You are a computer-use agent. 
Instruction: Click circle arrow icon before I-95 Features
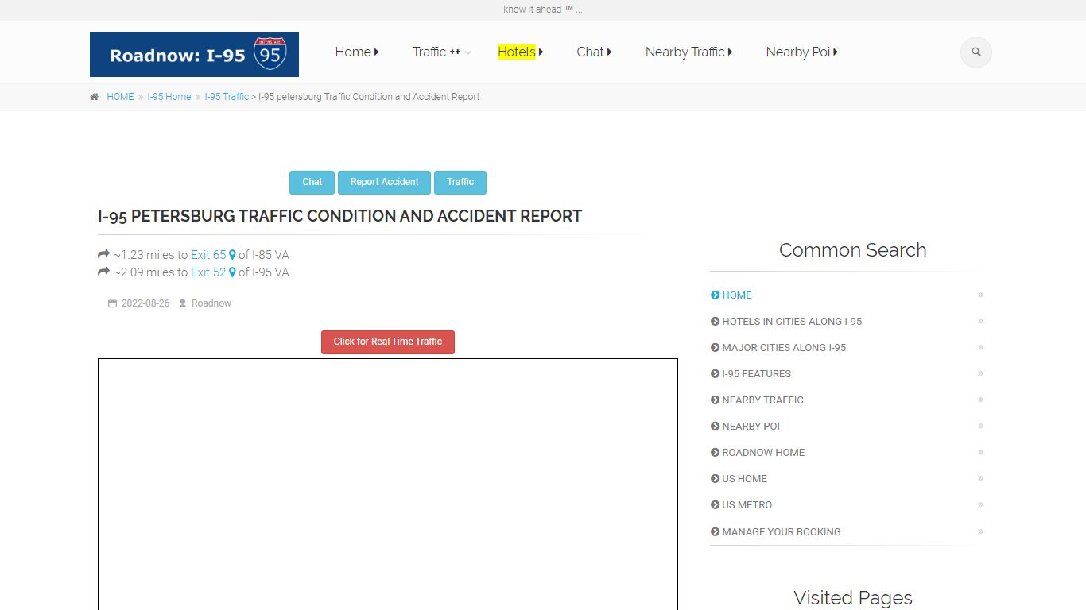pos(715,374)
